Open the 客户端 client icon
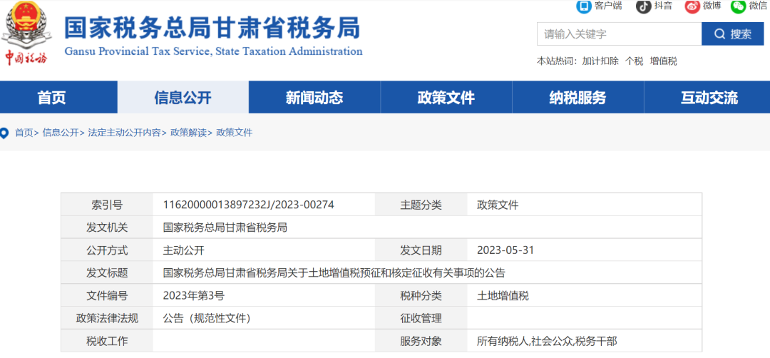 (584, 6)
